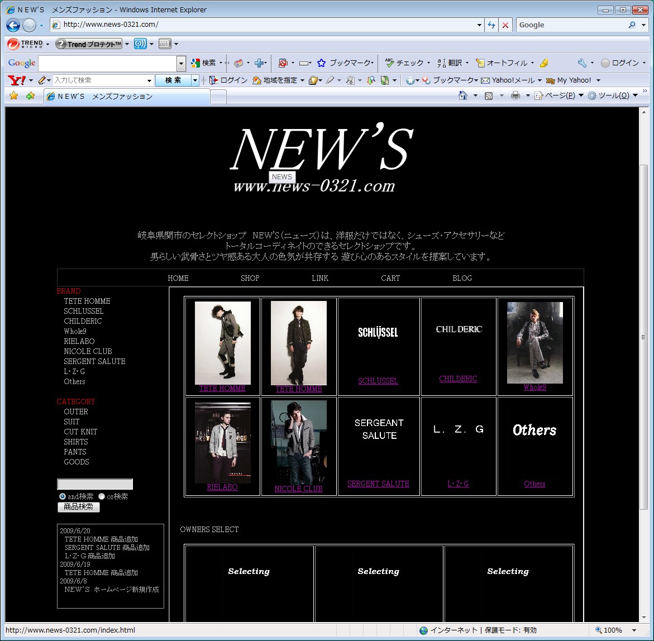Click the red Stop loading icon
The height and width of the screenshot is (641, 654).
tap(505, 25)
